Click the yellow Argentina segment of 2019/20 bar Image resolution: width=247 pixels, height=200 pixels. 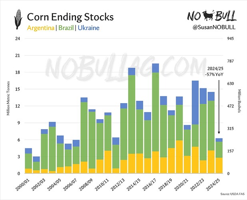click(179, 157)
